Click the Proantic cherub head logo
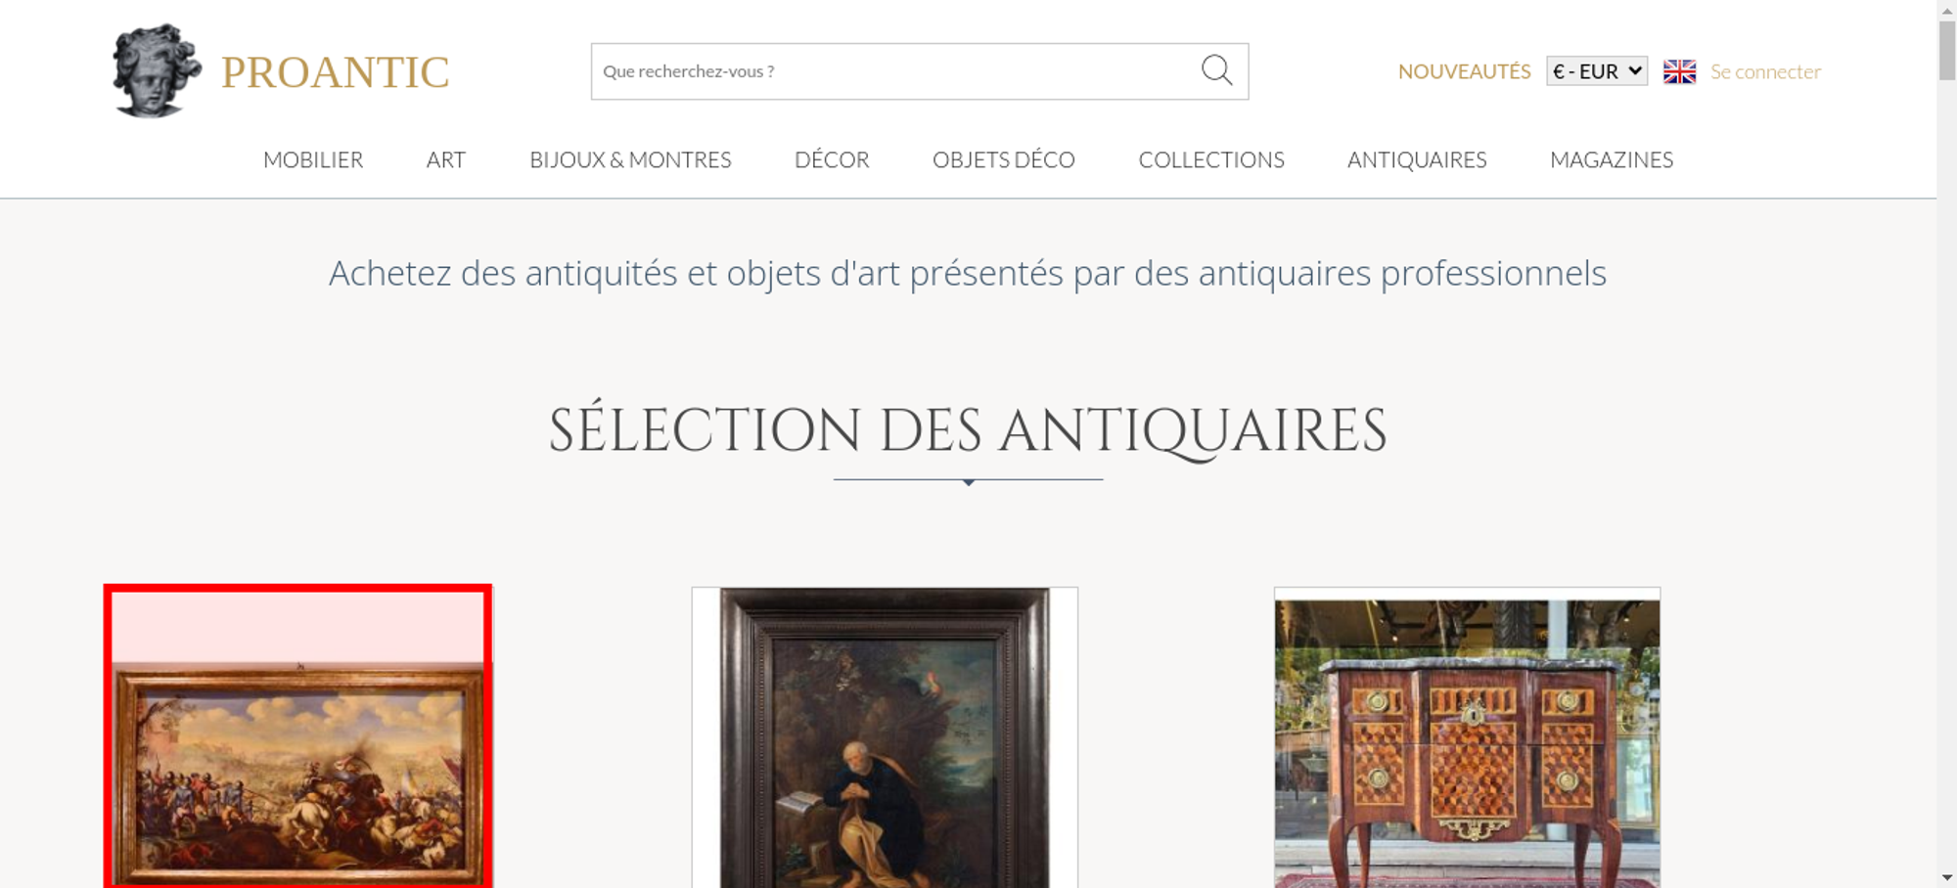 point(157,70)
